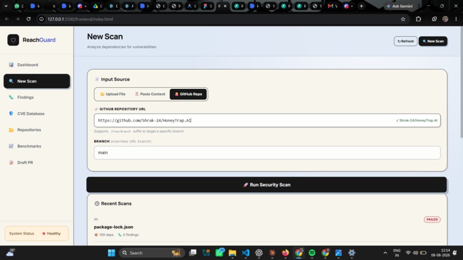
Task: Click the Findings icon in sidebar
Action: click(x=11, y=97)
